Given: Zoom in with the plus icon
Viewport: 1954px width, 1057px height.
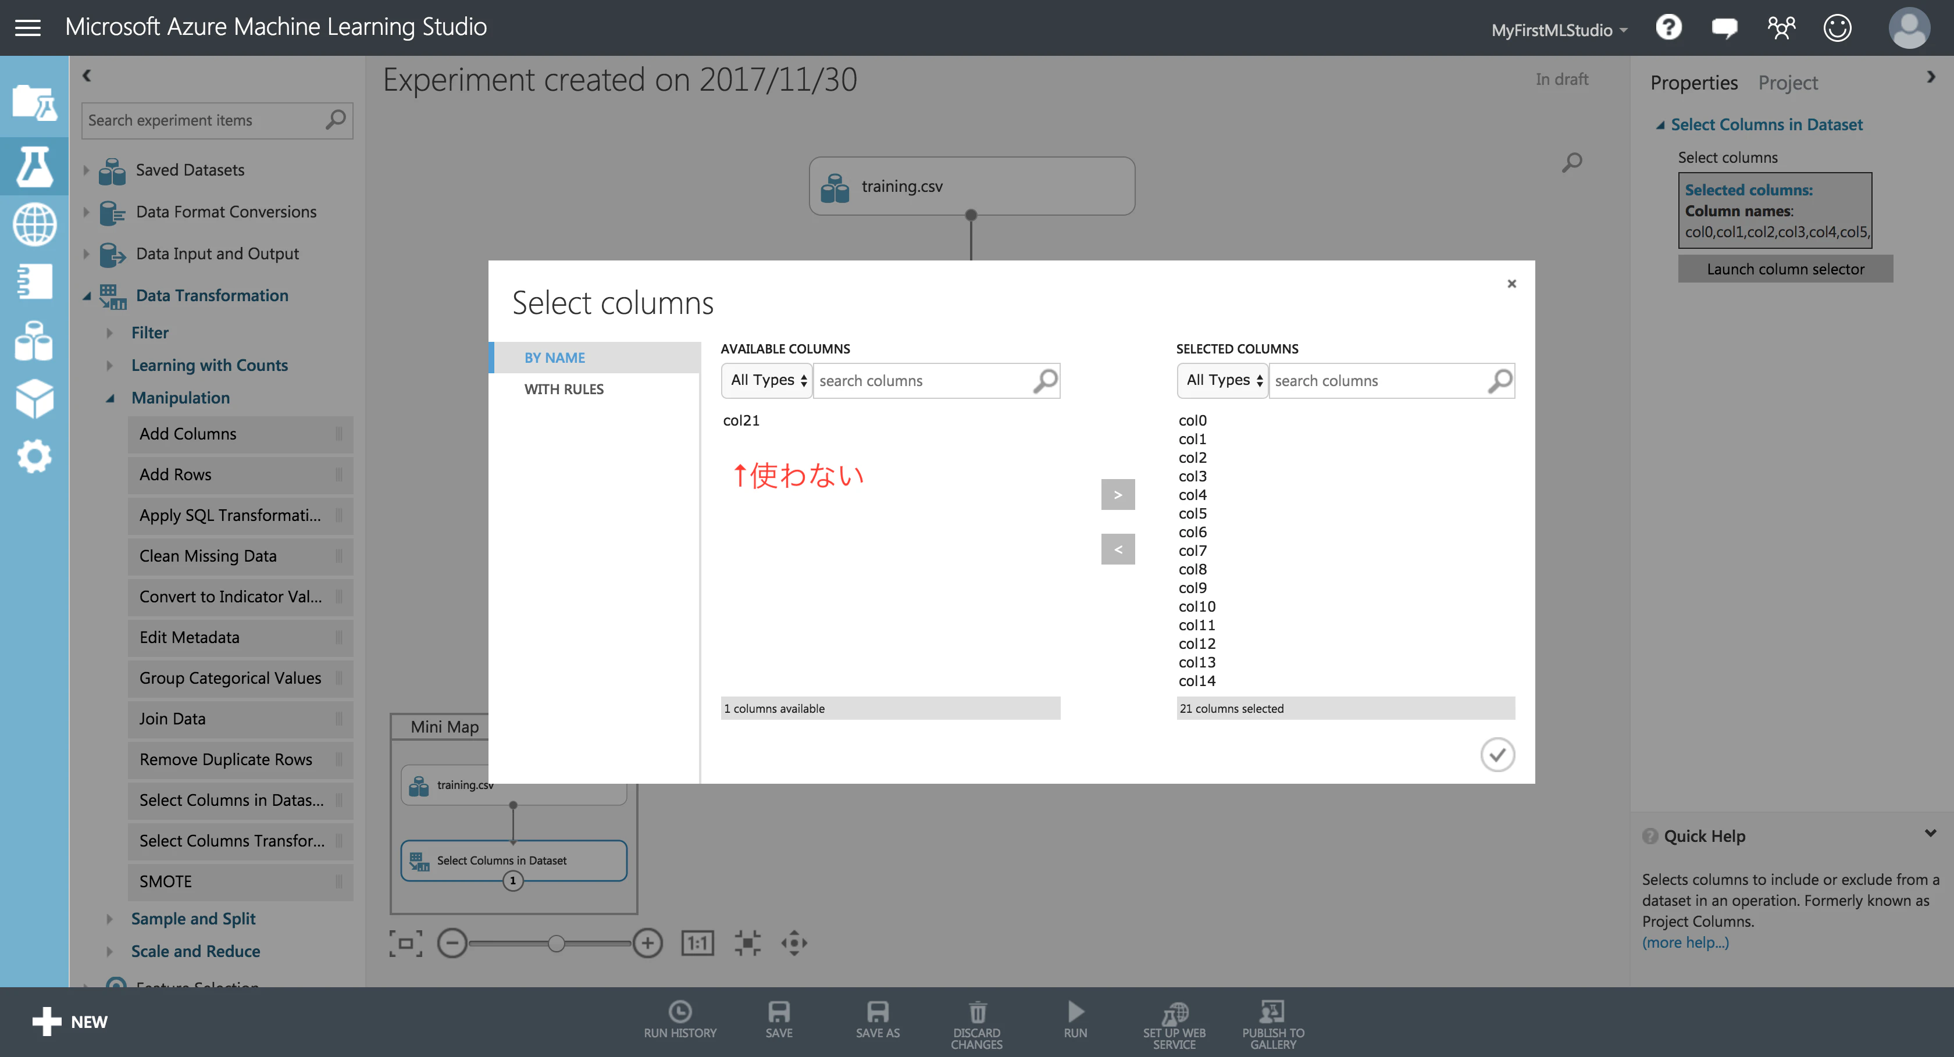Looking at the screenshot, I should pyautogui.click(x=647, y=943).
